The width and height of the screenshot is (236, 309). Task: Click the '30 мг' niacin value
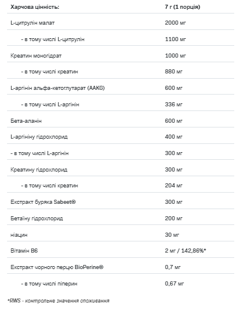point(172,235)
